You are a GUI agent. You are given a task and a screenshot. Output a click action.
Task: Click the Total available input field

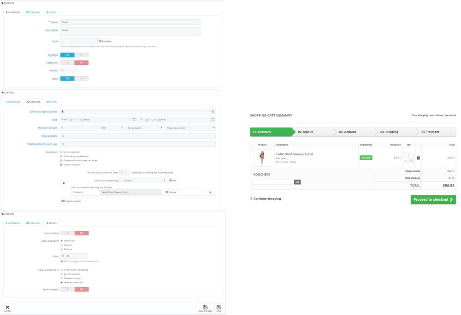pos(137,136)
